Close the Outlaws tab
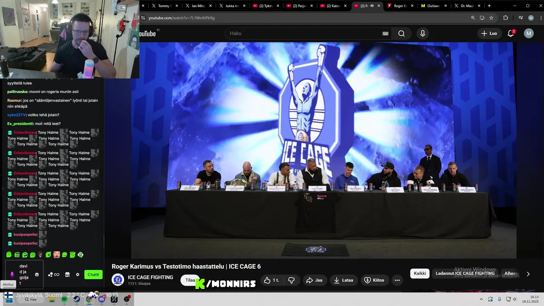Screen dimensions: 544x306 (446, 6)
